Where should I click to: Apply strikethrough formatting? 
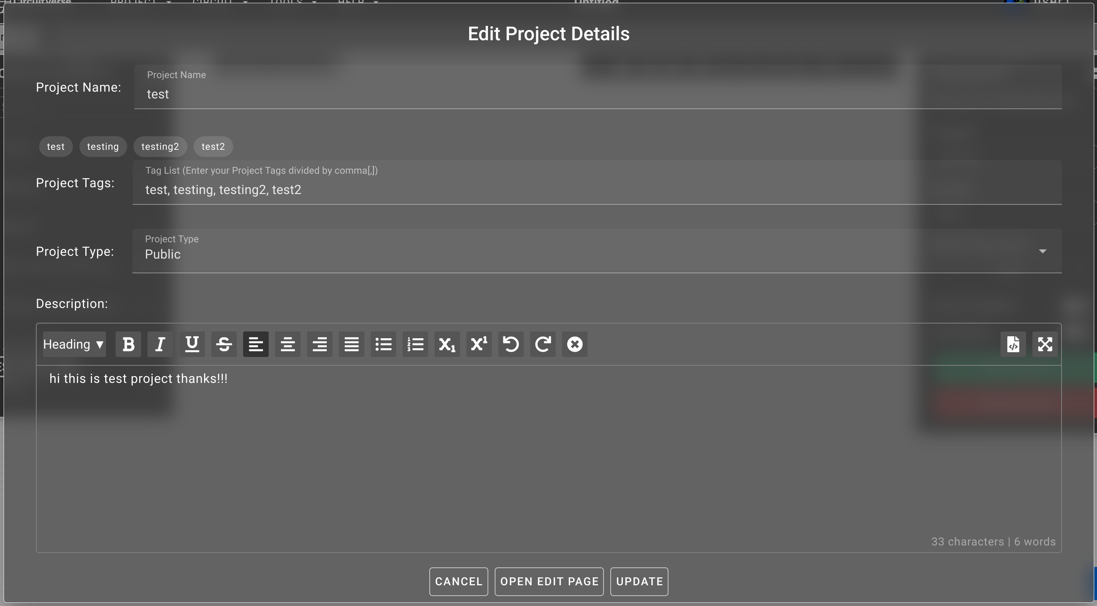224,344
